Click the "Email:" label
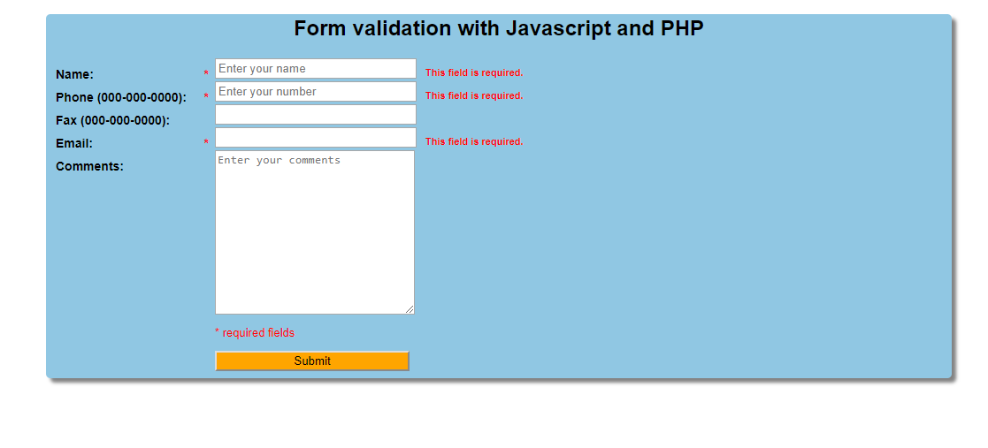This screenshot has height=448, width=988. click(74, 143)
